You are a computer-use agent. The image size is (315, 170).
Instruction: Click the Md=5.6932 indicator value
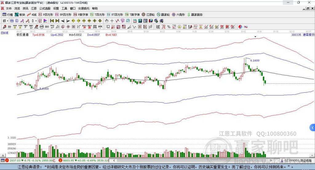click(75, 35)
